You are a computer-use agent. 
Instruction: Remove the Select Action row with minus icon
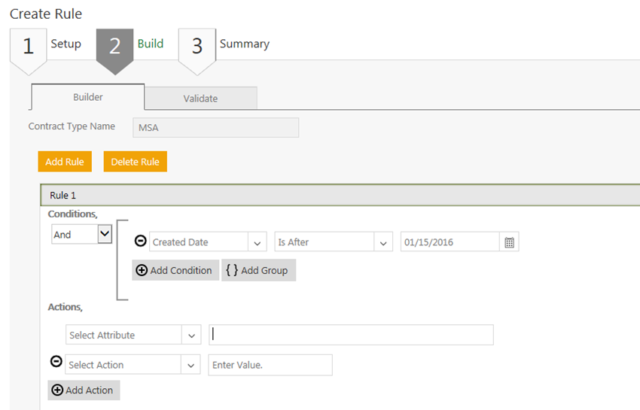click(x=56, y=362)
